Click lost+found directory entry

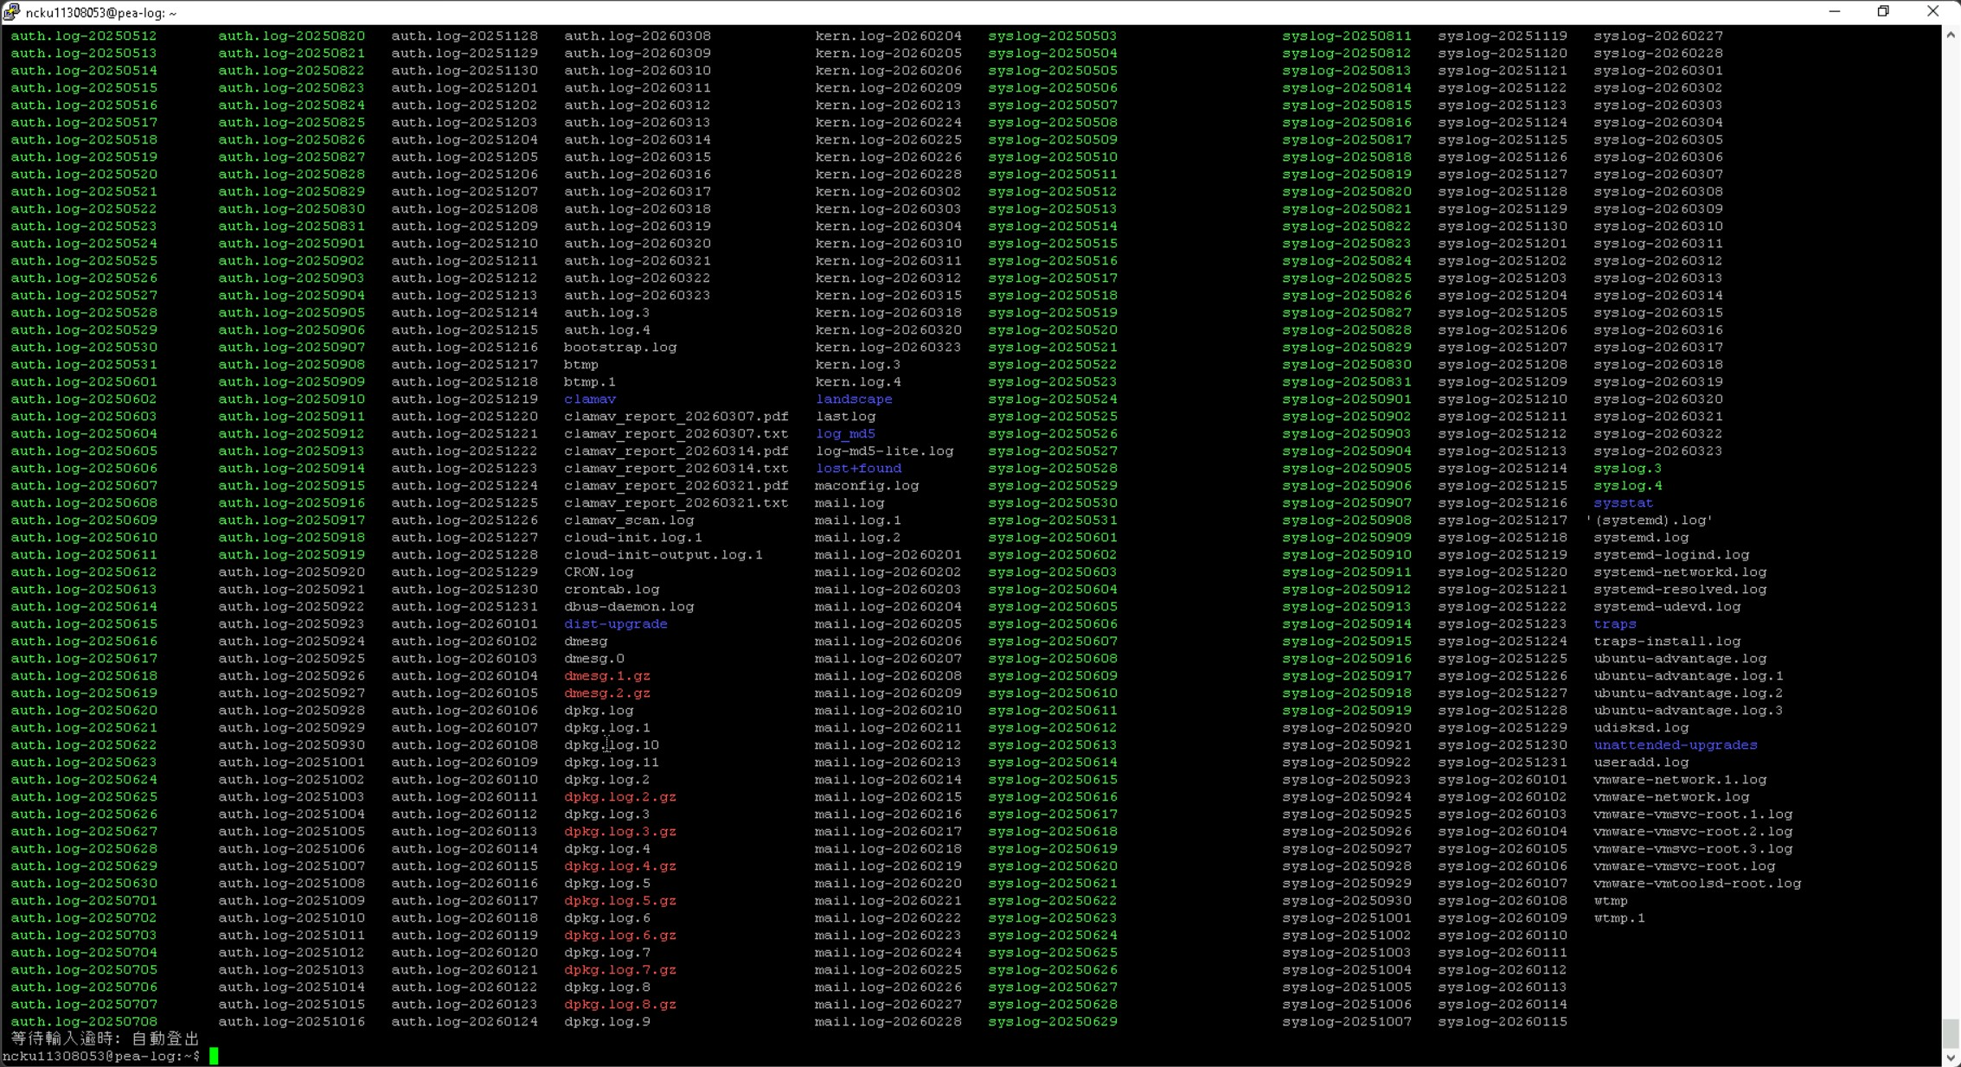pos(858,468)
